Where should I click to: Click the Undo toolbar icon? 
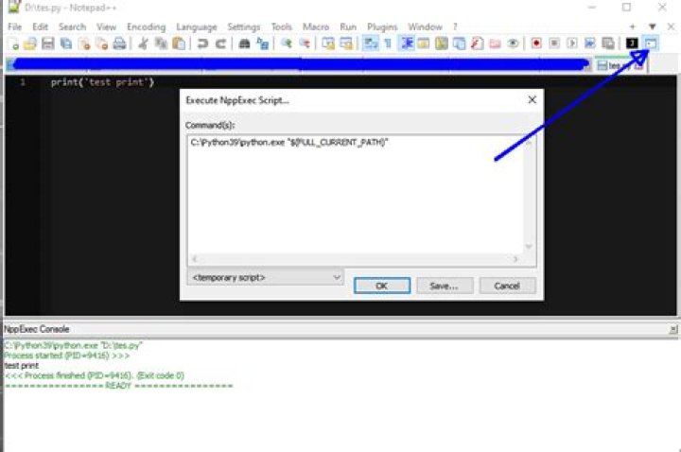pos(202,43)
